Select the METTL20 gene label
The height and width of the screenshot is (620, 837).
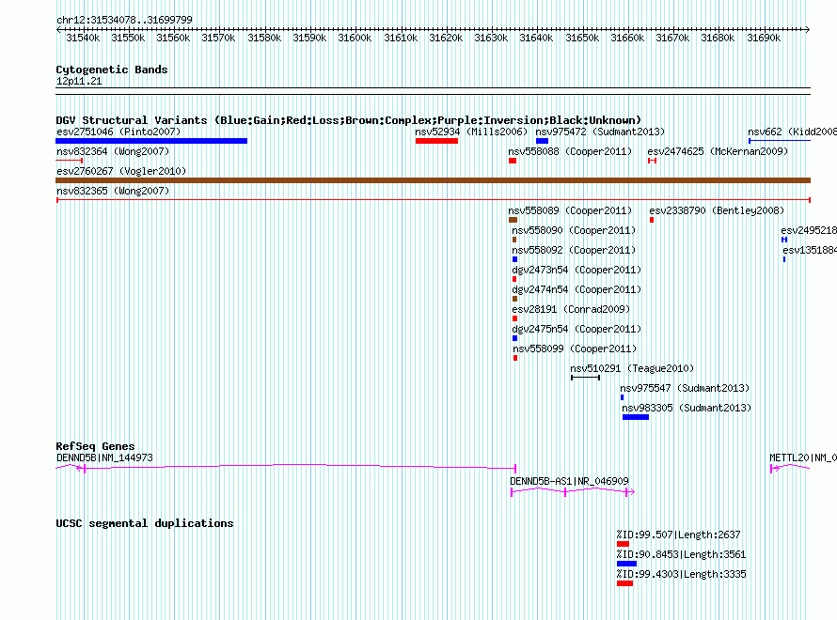pyautogui.click(x=803, y=457)
